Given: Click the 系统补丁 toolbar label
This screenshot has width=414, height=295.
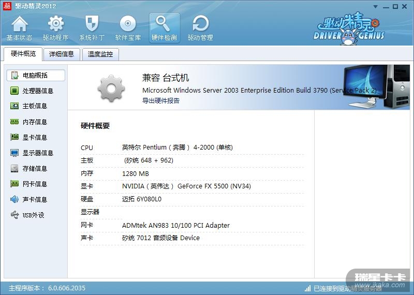Looking at the screenshot, I should (92, 38).
